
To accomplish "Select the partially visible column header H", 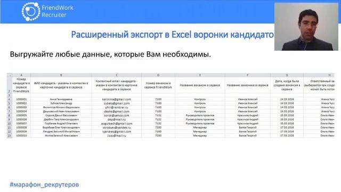I will click(319, 75).
